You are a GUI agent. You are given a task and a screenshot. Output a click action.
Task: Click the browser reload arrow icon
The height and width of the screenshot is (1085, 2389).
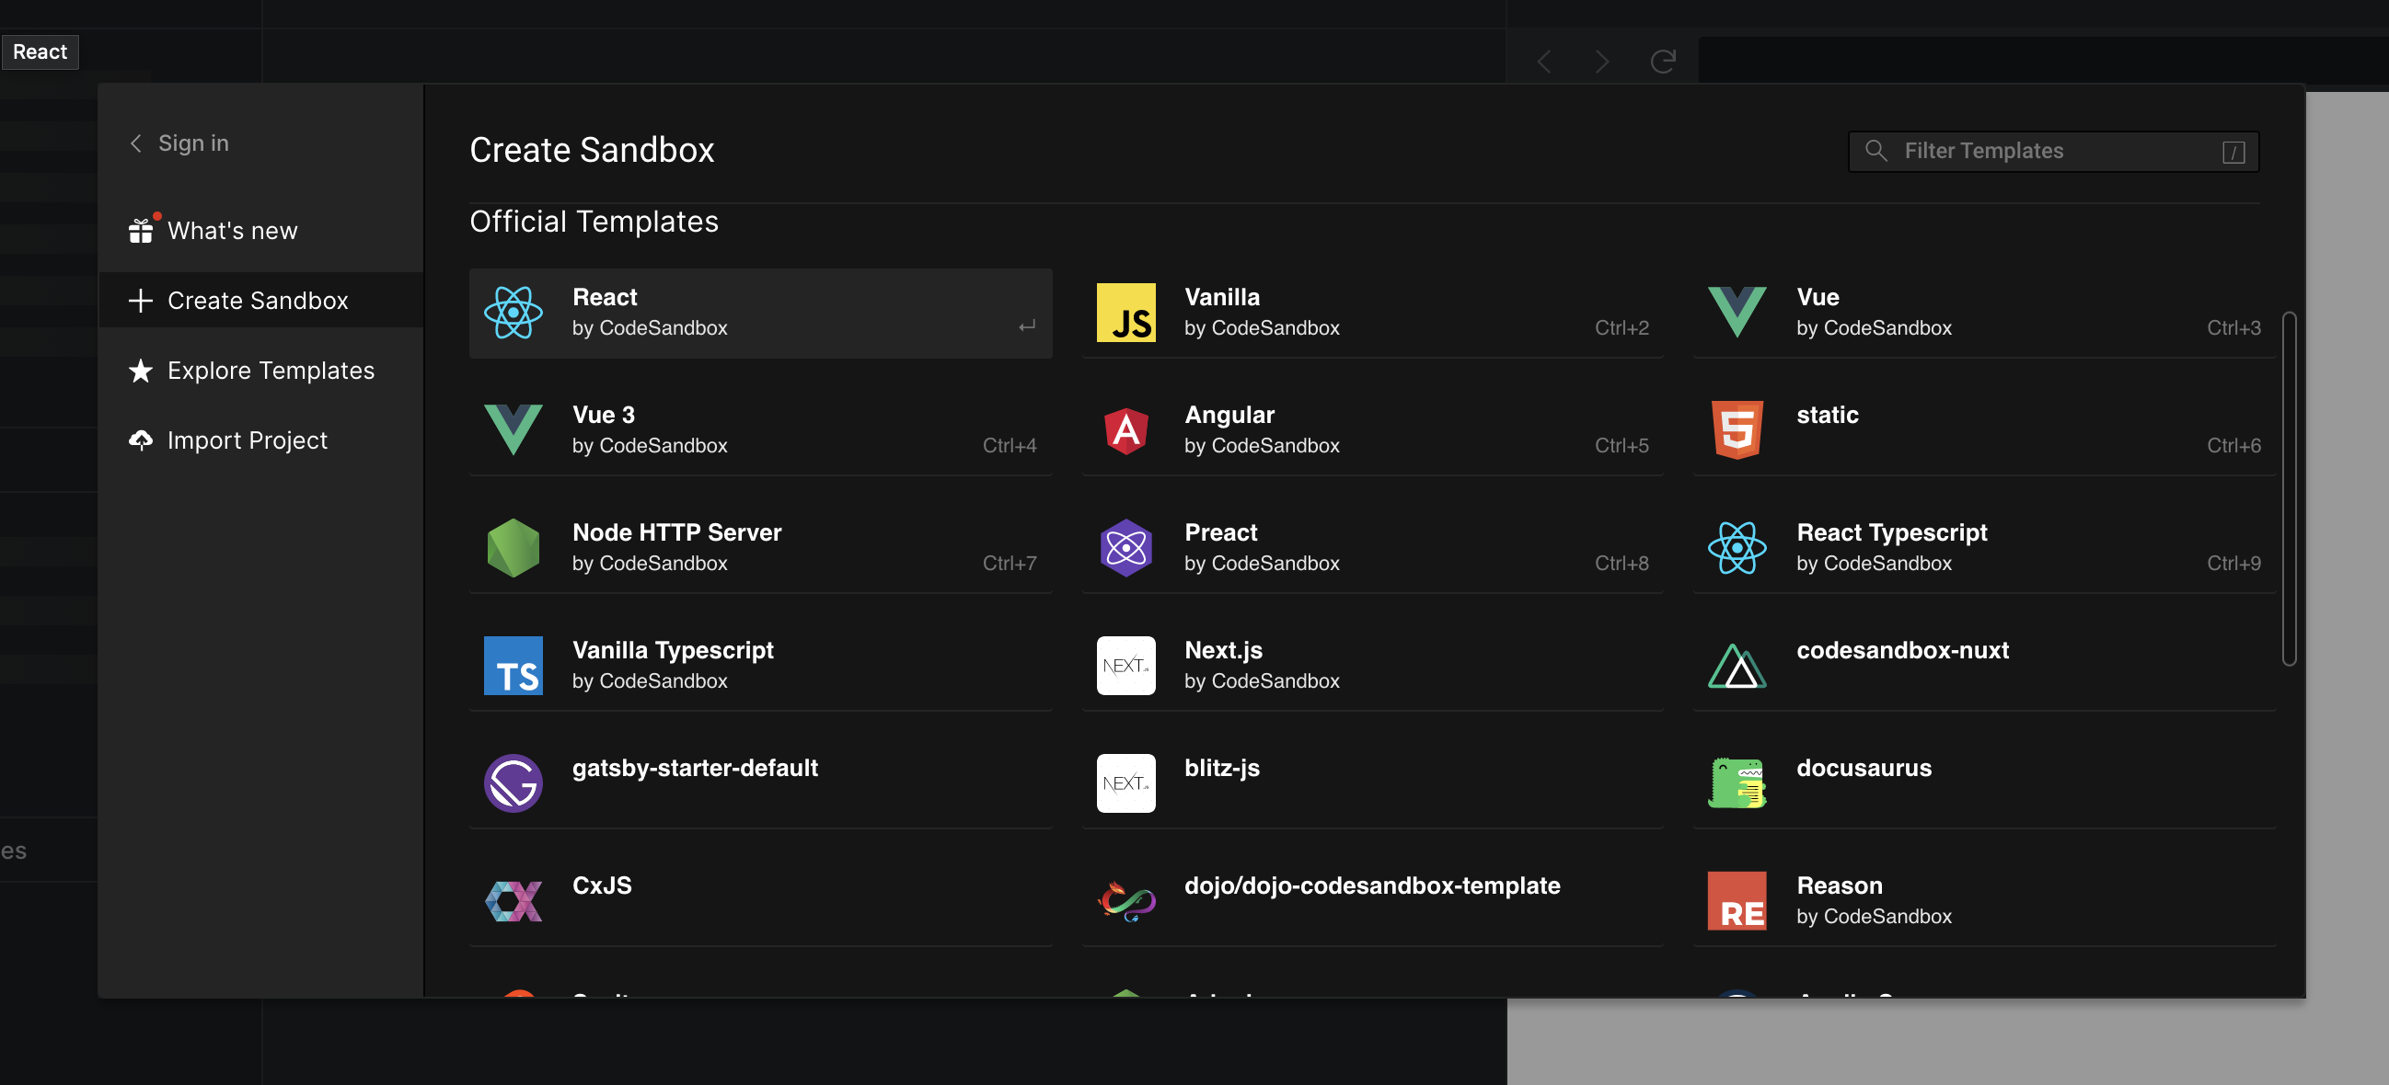(1664, 62)
